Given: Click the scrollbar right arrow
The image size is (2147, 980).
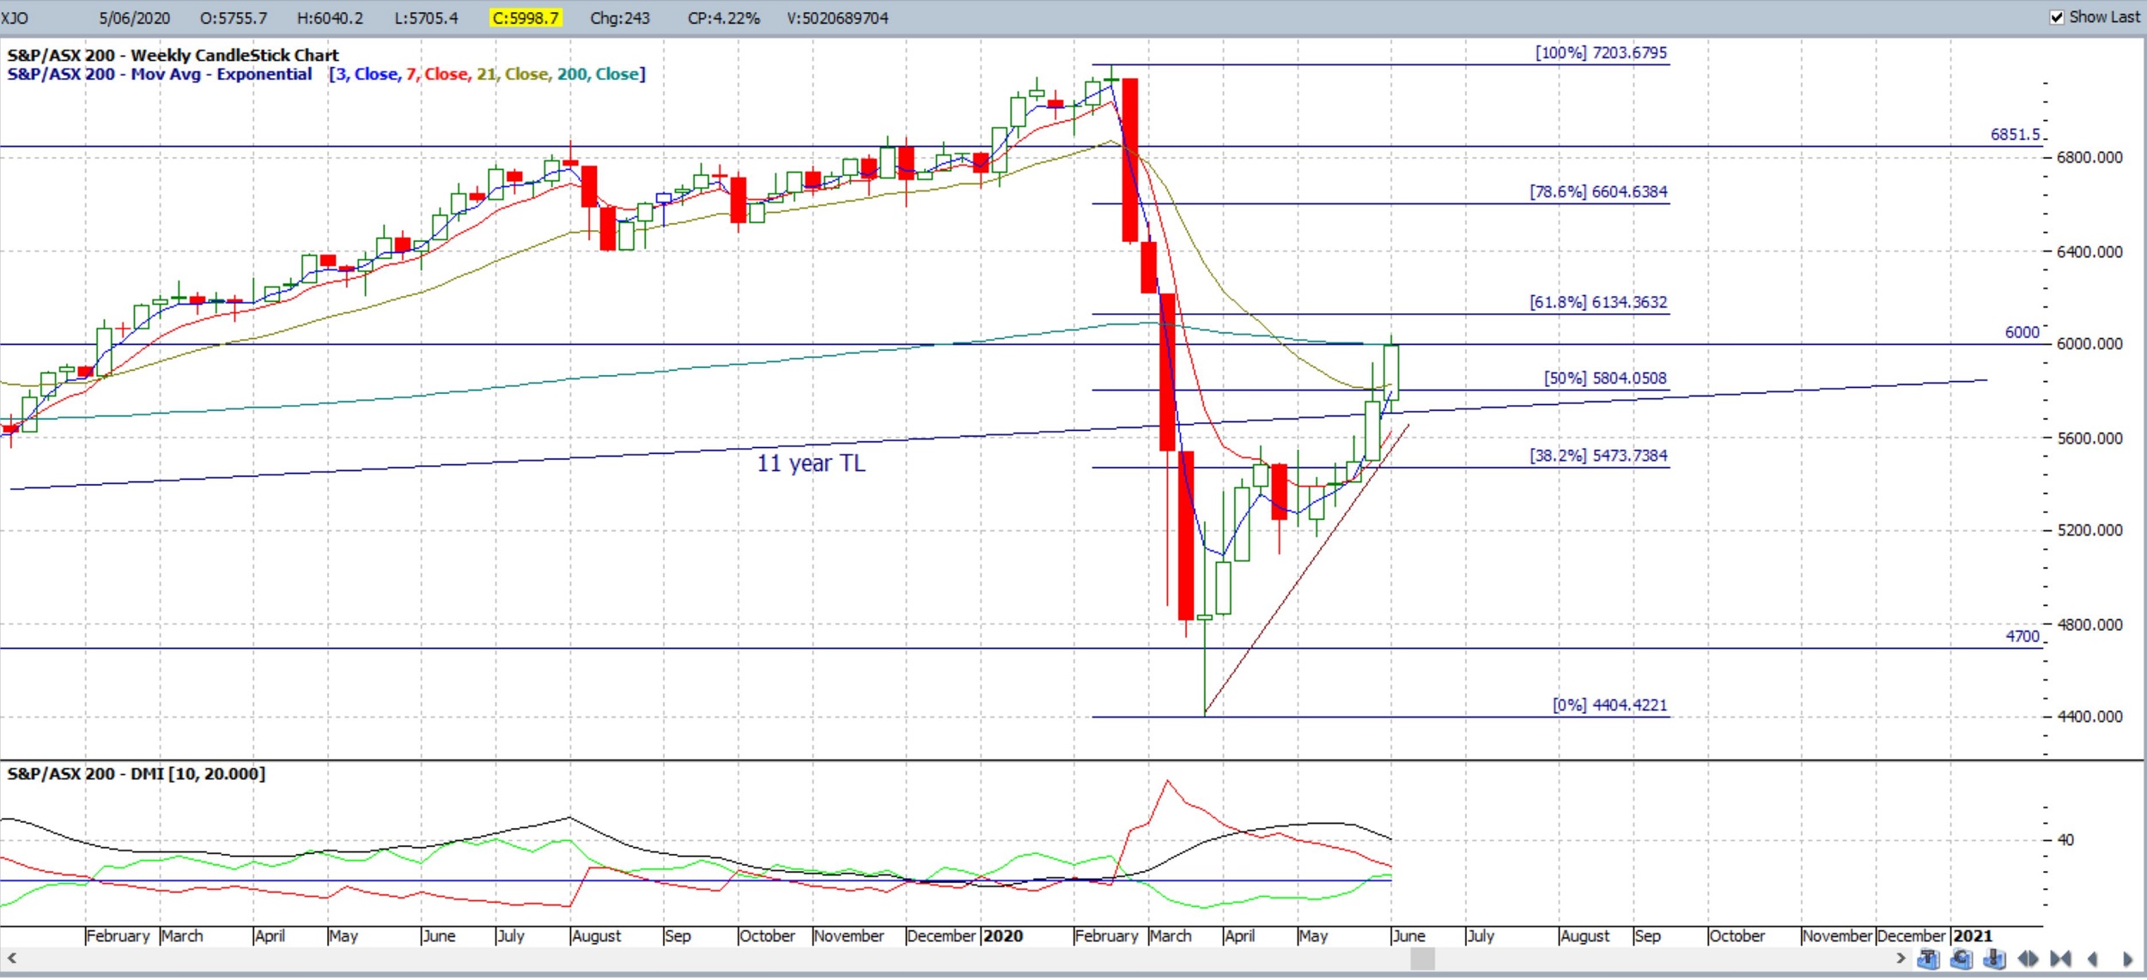Looking at the screenshot, I should pos(1900,958).
